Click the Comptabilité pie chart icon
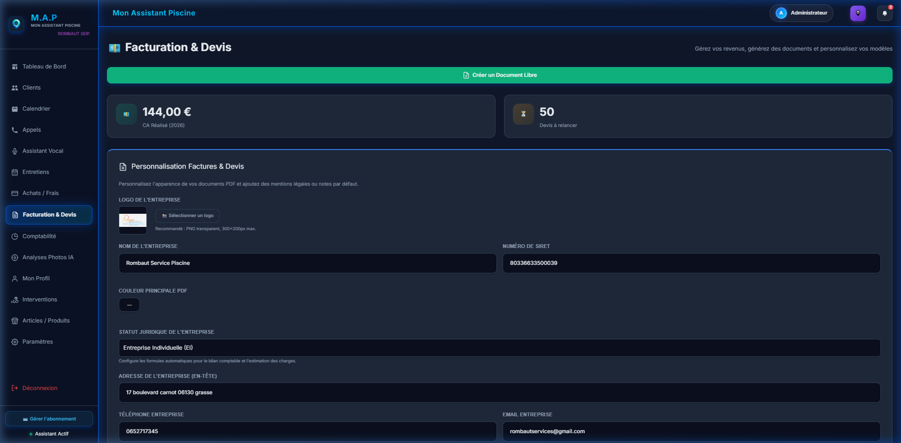 click(15, 236)
